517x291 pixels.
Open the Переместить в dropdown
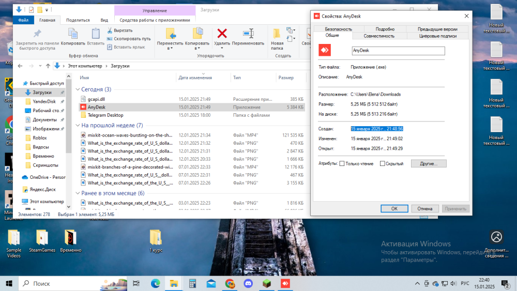tap(170, 46)
